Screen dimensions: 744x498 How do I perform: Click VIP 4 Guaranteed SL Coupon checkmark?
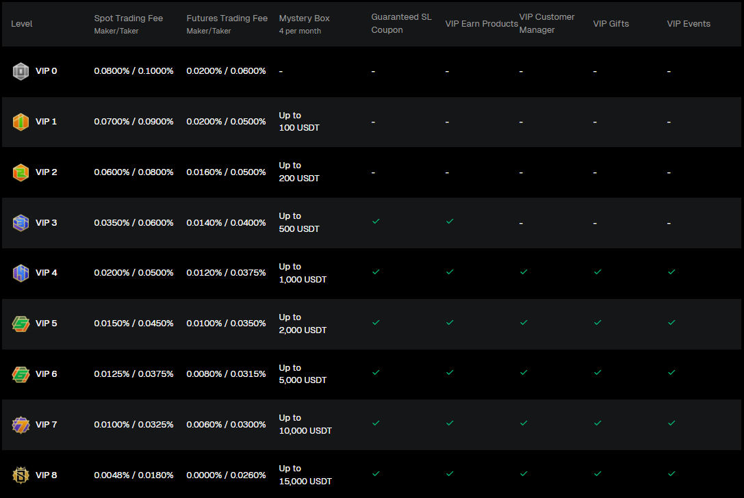pos(376,272)
